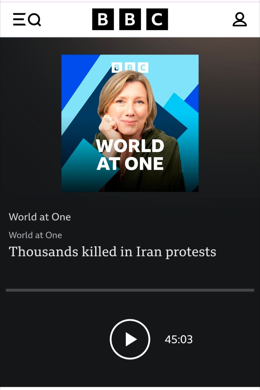This screenshot has height=390, width=260.
Task: Click the 45:03 duration label
Action: [179, 339]
